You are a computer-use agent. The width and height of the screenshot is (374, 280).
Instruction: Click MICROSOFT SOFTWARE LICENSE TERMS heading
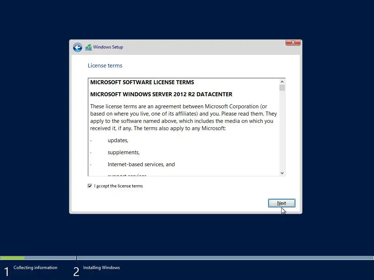point(142,82)
